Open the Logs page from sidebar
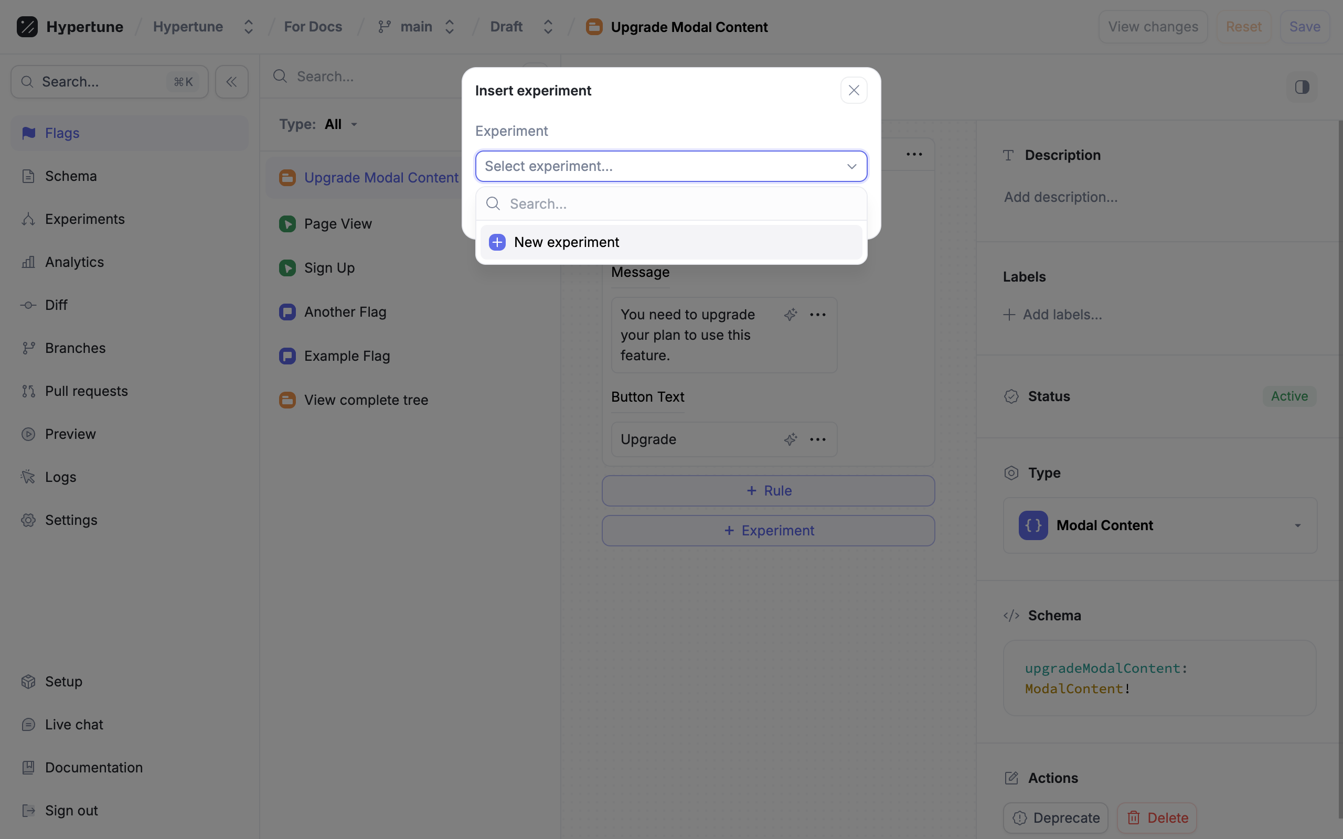 coord(60,477)
